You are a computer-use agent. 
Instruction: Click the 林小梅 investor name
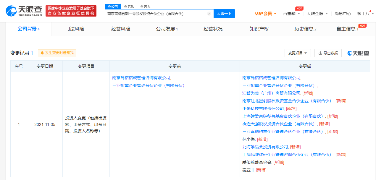[248, 139]
